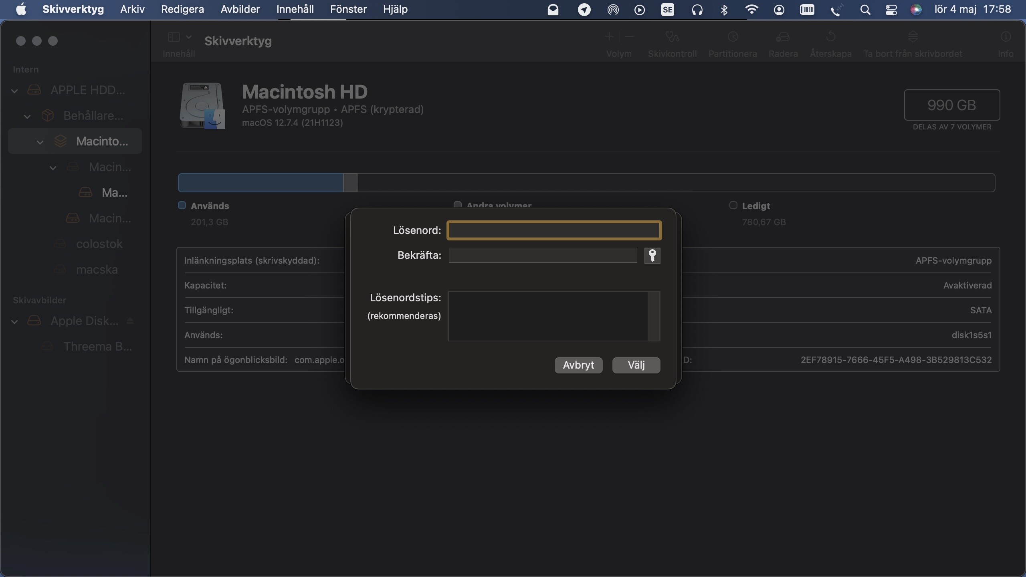
Task: Open the Avbilder menu
Action: [x=240, y=9]
